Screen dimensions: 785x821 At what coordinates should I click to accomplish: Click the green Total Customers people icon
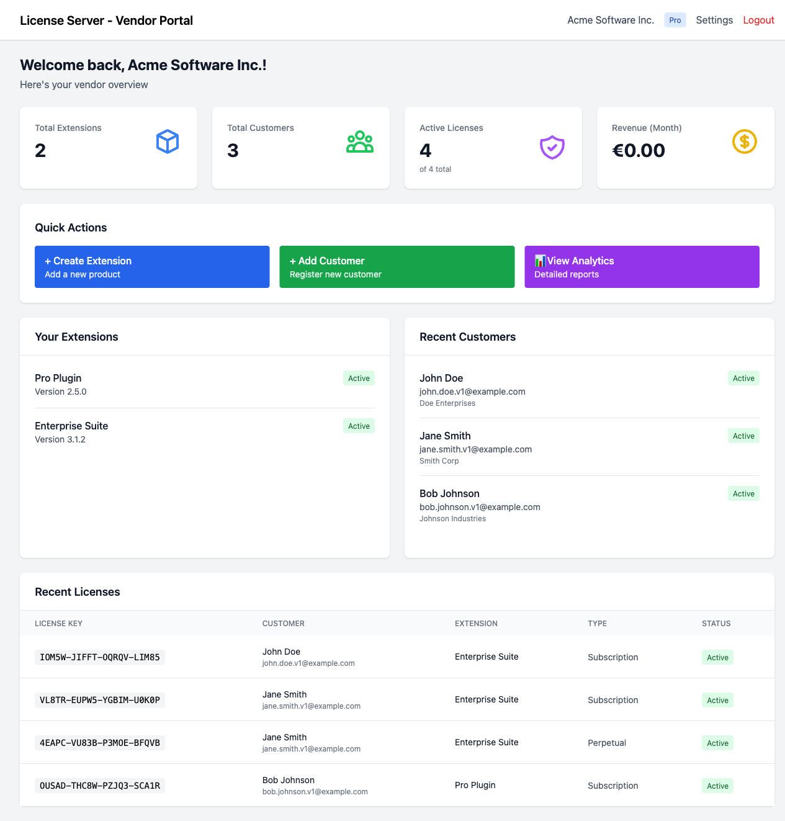pos(360,141)
